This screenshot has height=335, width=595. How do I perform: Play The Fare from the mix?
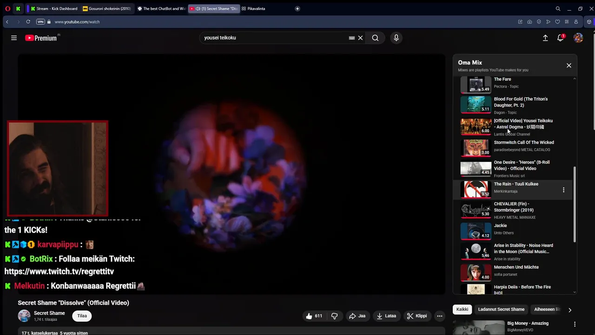click(x=512, y=84)
